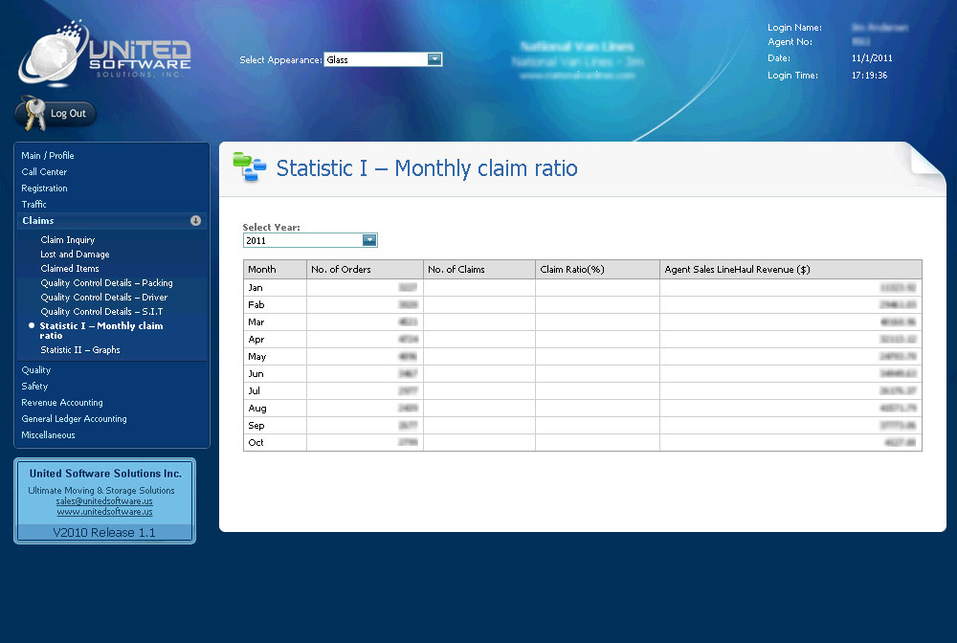Image resolution: width=957 pixels, height=643 pixels.
Task: Select the Oct row month cell
Action: click(x=275, y=442)
